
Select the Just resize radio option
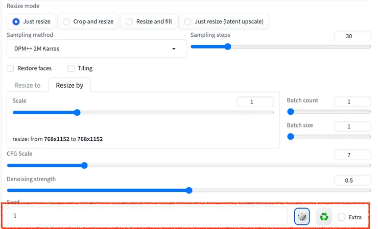[x=31, y=21]
